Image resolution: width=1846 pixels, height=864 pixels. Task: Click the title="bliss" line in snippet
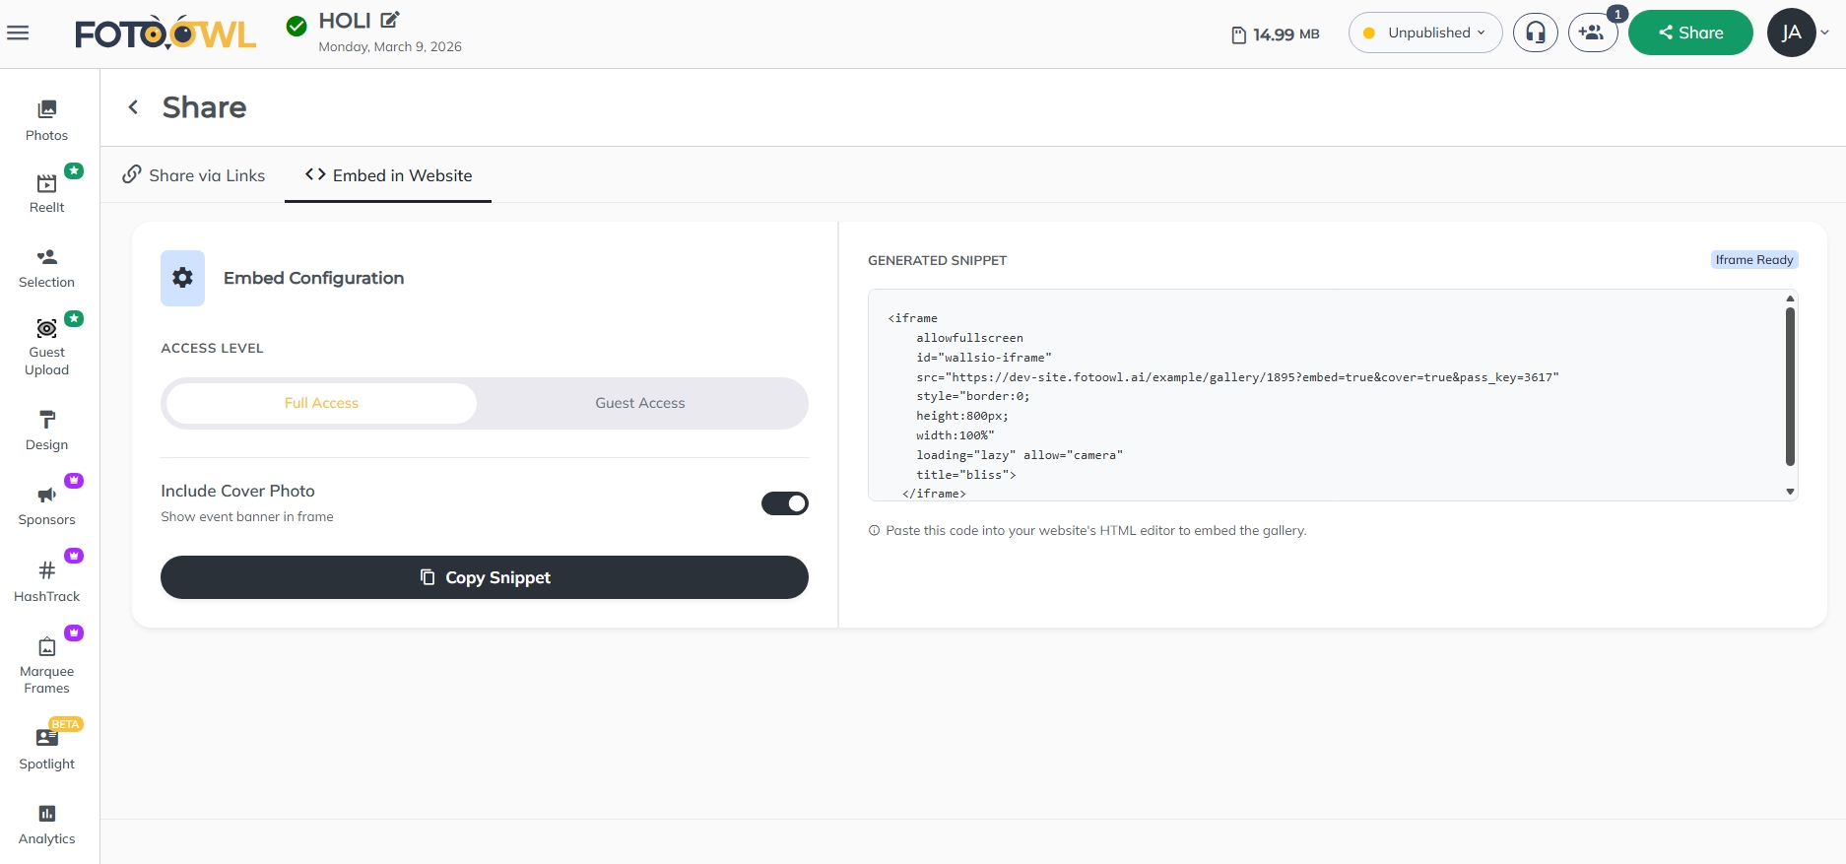[x=965, y=475]
